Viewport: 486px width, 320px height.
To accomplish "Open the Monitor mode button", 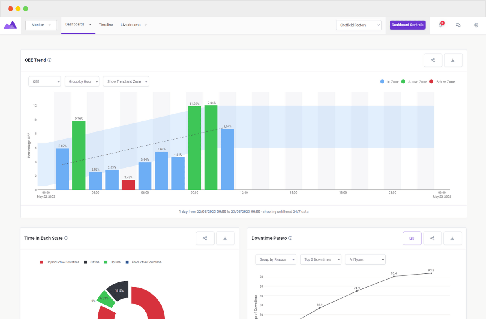I will pyautogui.click(x=41, y=25).
